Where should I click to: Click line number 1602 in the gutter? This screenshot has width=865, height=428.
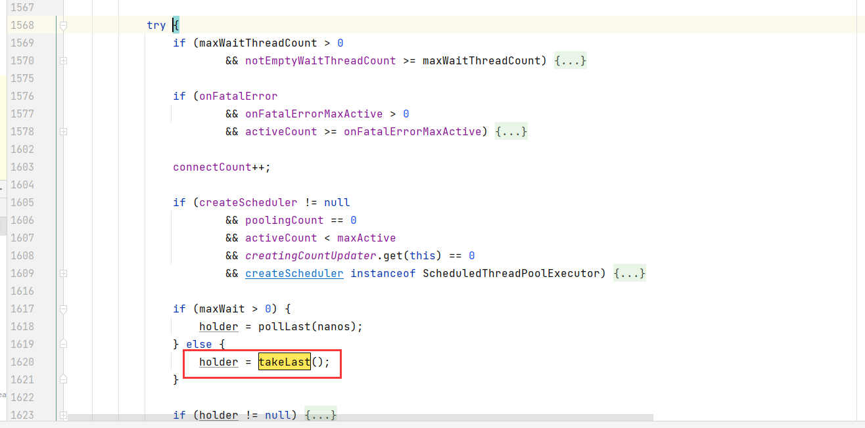click(x=23, y=150)
